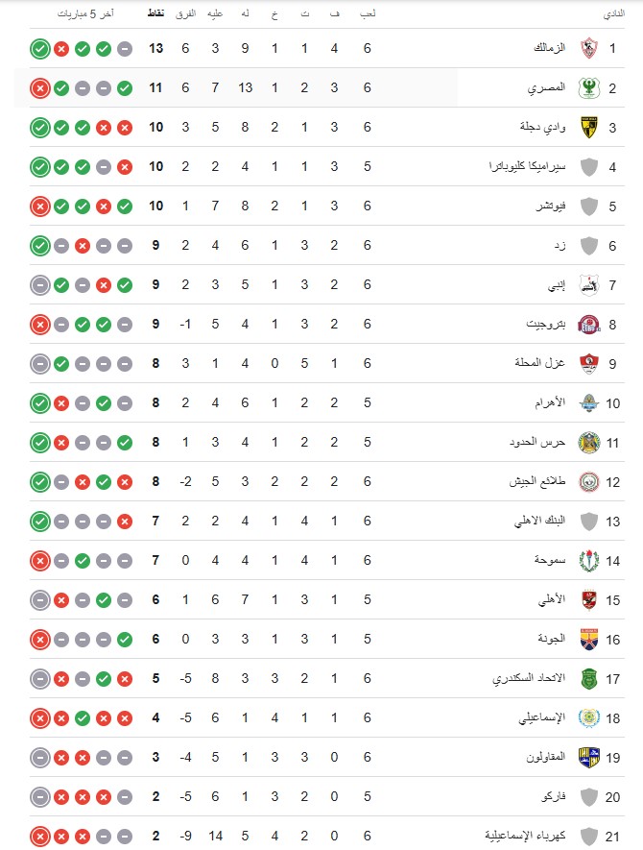The height and width of the screenshot is (850, 643).
Task: Open the الزمالك team name link
Action: point(549,48)
